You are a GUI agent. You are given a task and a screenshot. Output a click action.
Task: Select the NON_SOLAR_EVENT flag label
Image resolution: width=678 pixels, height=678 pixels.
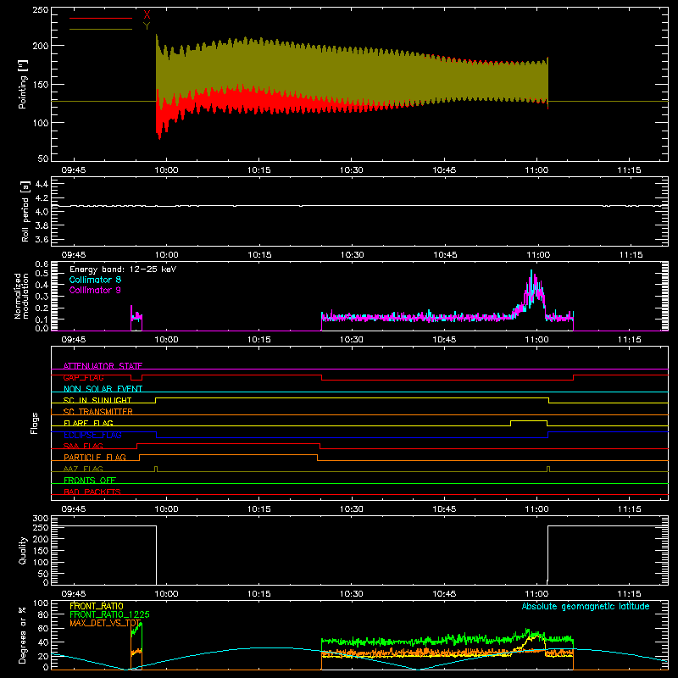coord(103,389)
